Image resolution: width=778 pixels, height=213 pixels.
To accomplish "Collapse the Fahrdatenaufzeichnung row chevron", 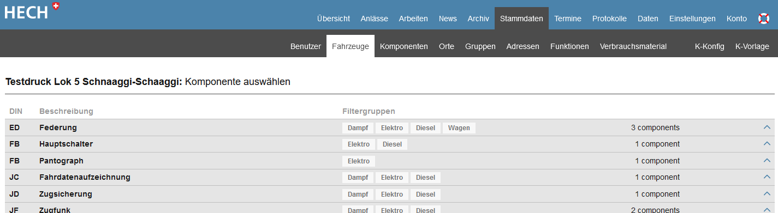I will [767, 178].
